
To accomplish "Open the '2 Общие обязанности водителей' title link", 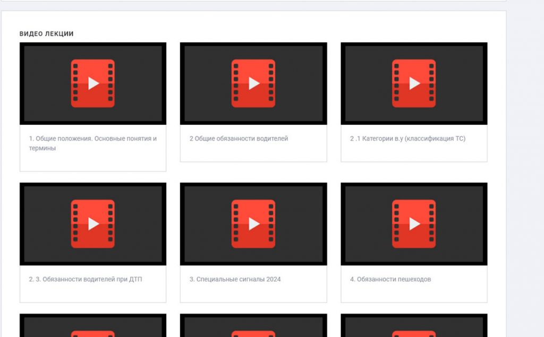I will pyautogui.click(x=239, y=139).
